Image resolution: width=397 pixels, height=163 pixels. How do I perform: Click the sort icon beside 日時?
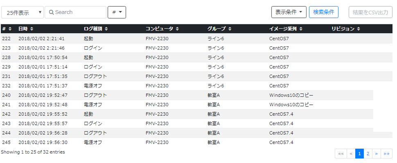coord(32,29)
